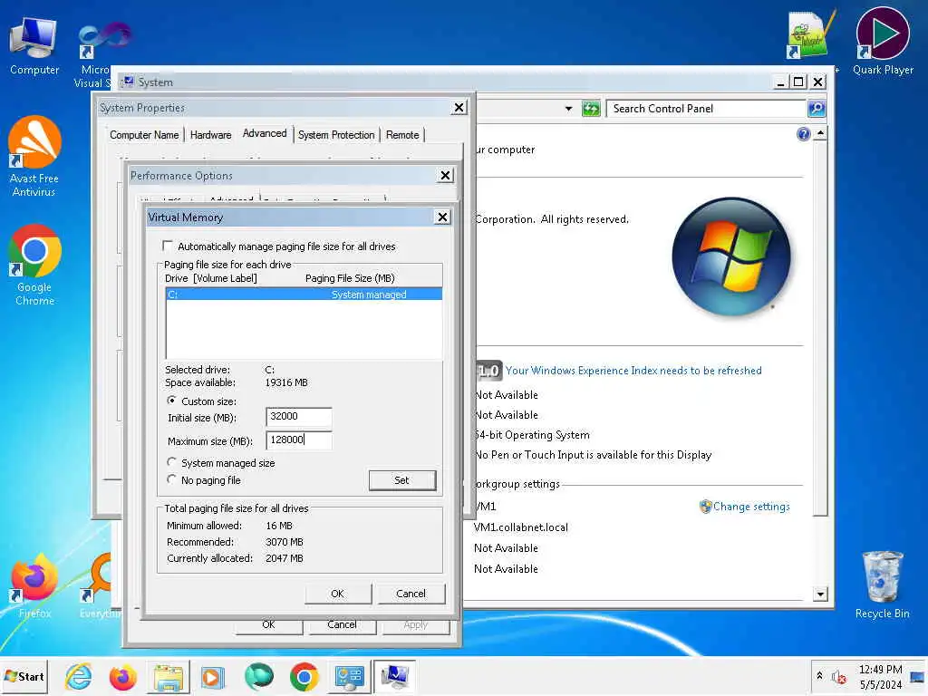
Task: Close the System Properties dialog
Action: pos(459,108)
